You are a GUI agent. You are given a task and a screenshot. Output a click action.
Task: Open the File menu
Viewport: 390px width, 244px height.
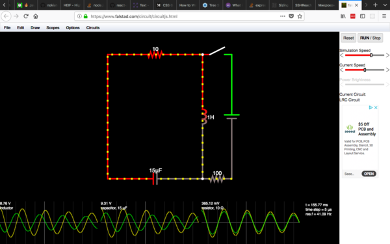(7, 27)
